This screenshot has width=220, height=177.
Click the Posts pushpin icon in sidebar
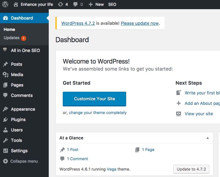click(x=5, y=64)
